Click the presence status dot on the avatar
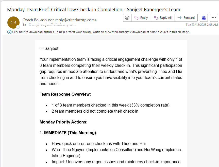 18,27
